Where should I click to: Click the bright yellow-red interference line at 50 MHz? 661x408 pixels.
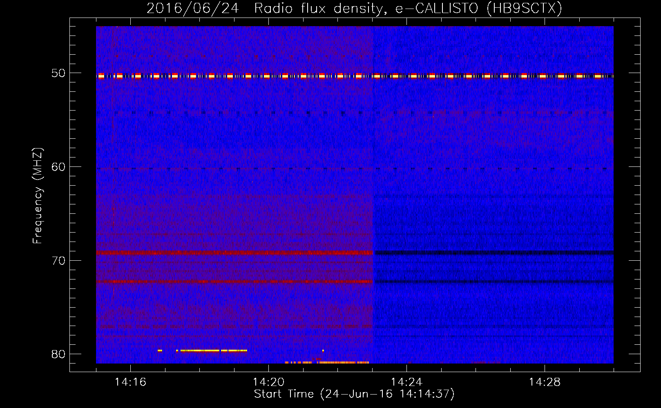355,76
